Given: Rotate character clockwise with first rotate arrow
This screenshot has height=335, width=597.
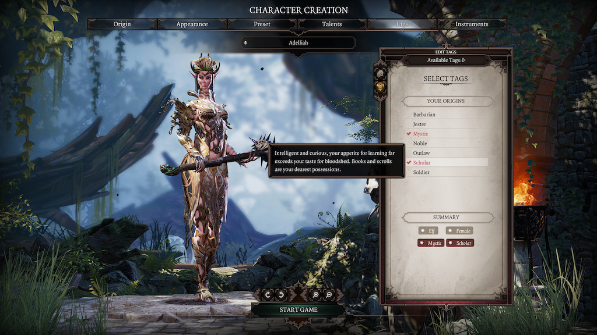Looking at the screenshot, I should [268, 295].
